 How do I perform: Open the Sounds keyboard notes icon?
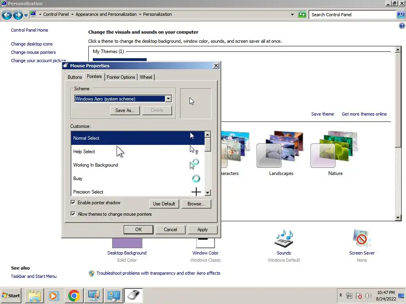pyautogui.click(x=284, y=239)
